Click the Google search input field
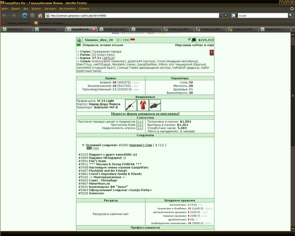The height and width of the screenshot is (236, 295). point(263,16)
